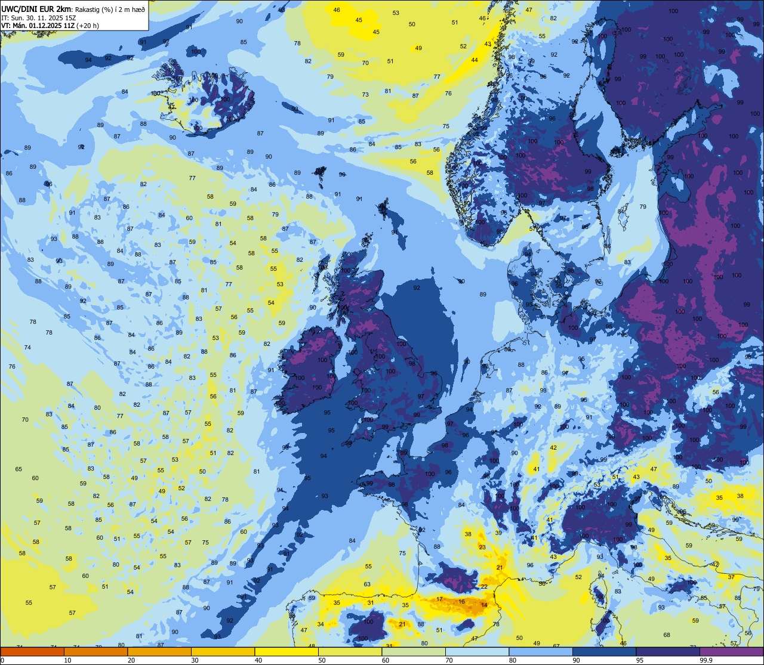
Task: Click the legend tick label 99.9
Action: [705, 660]
